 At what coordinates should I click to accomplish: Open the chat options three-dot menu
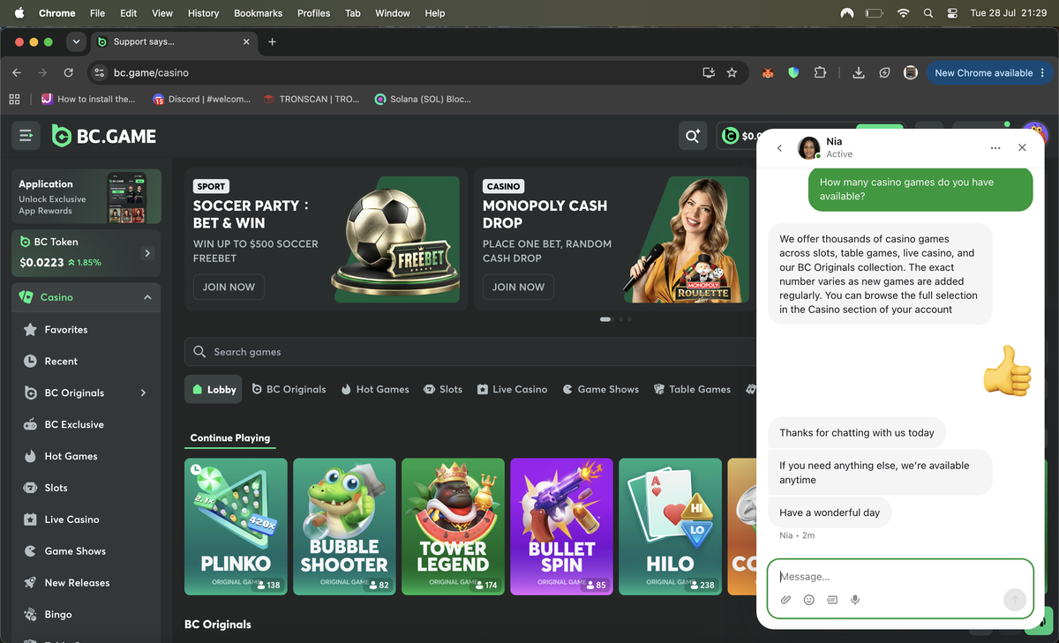pos(995,148)
